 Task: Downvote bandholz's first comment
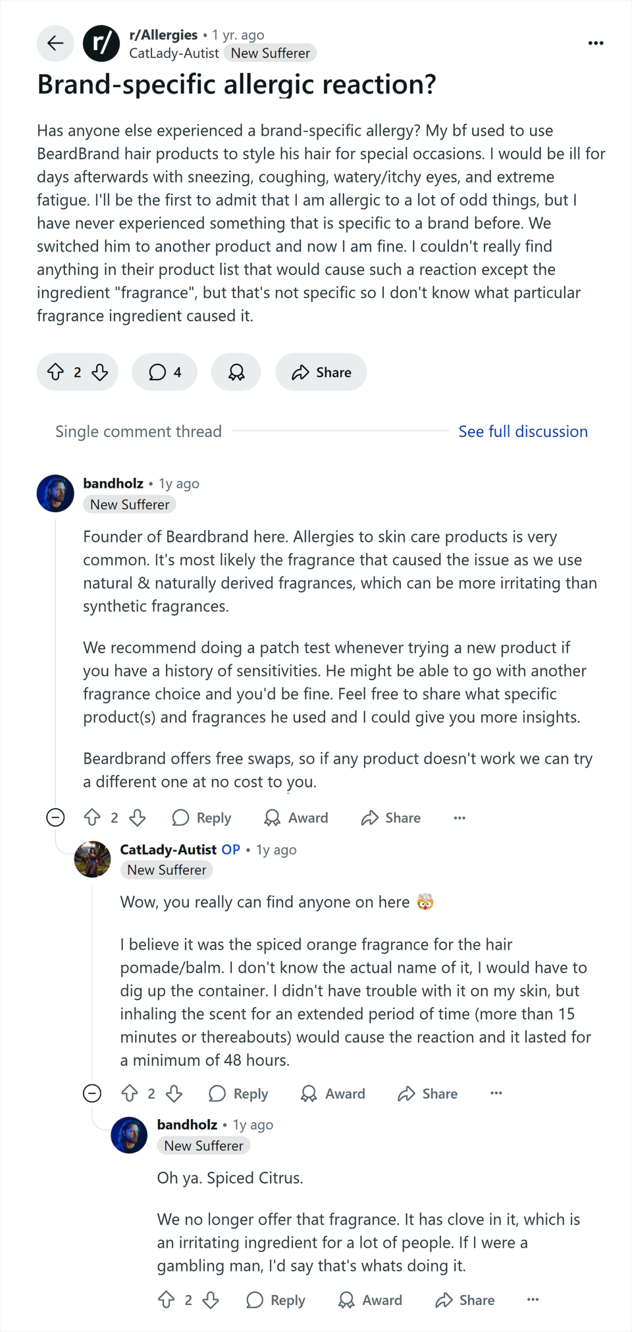pyautogui.click(x=138, y=817)
